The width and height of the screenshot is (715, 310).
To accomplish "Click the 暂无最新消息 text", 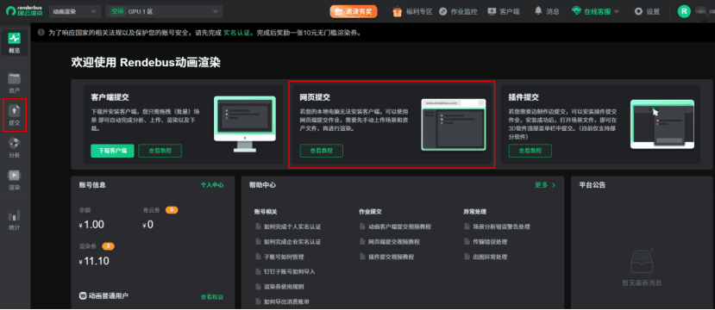I will (x=642, y=282).
